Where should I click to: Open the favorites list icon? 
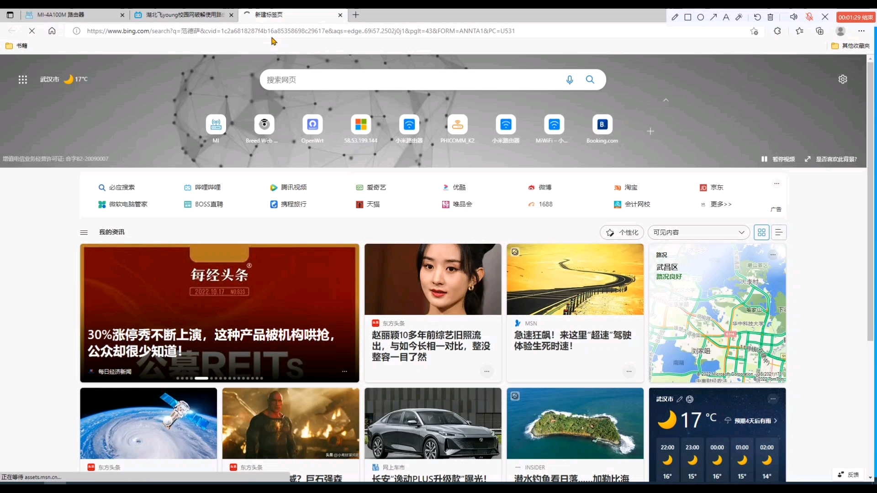pyautogui.click(x=799, y=31)
